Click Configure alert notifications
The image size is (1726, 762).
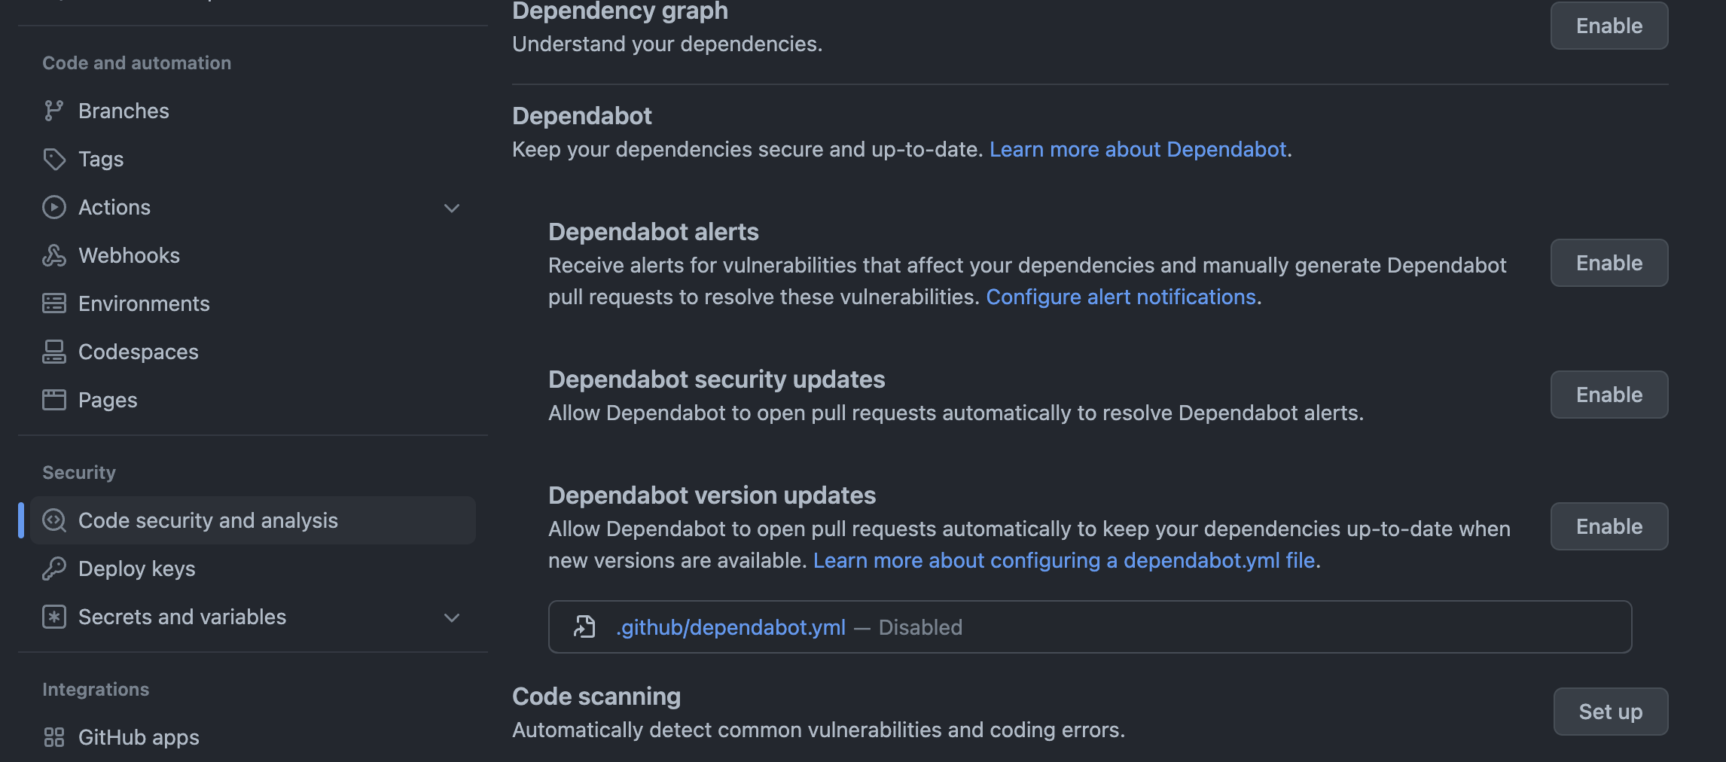click(1121, 297)
